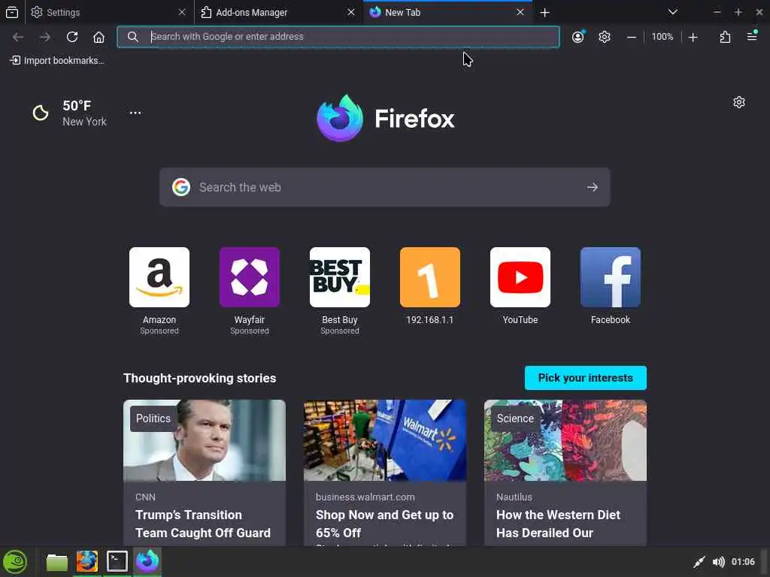Open volume control in tray
The width and height of the screenshot is (770, 577).
click(x=718, y=562)
